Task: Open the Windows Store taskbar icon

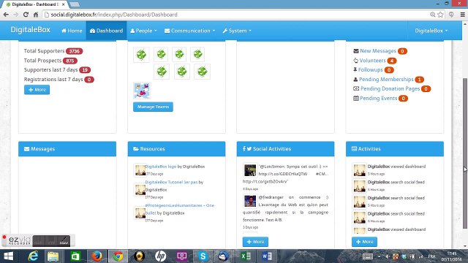Action: tap(75, 256)
